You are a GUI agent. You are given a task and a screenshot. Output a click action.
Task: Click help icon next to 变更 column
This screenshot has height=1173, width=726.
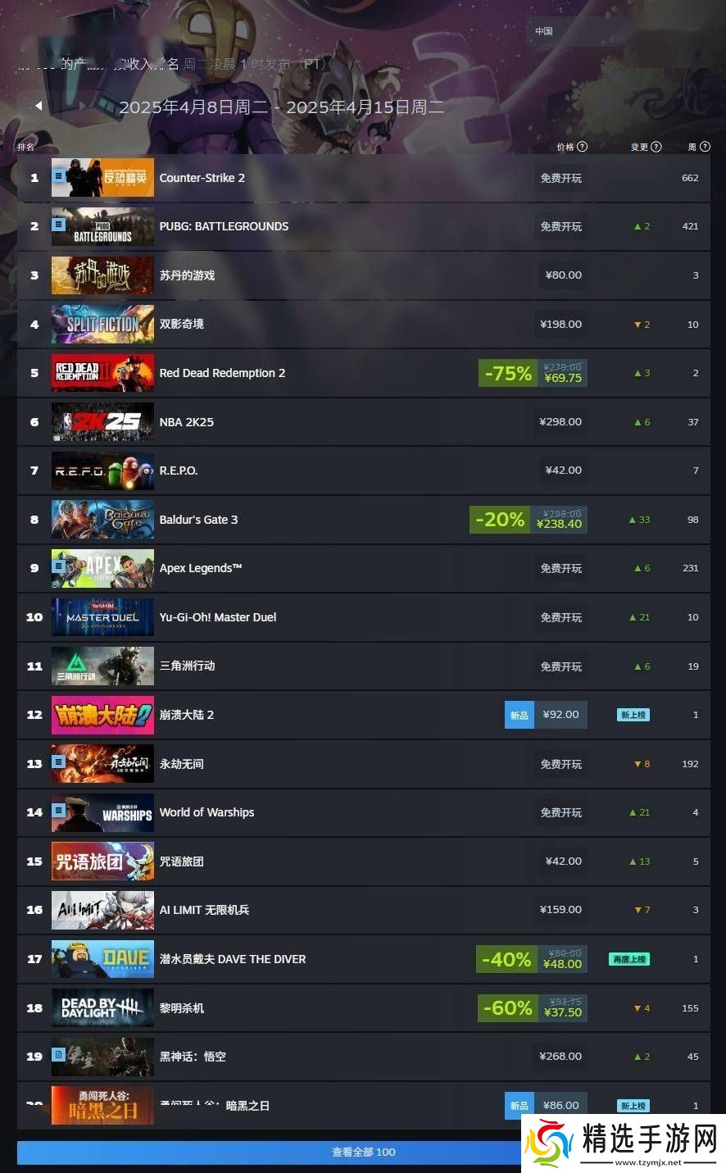pos(656,147)
